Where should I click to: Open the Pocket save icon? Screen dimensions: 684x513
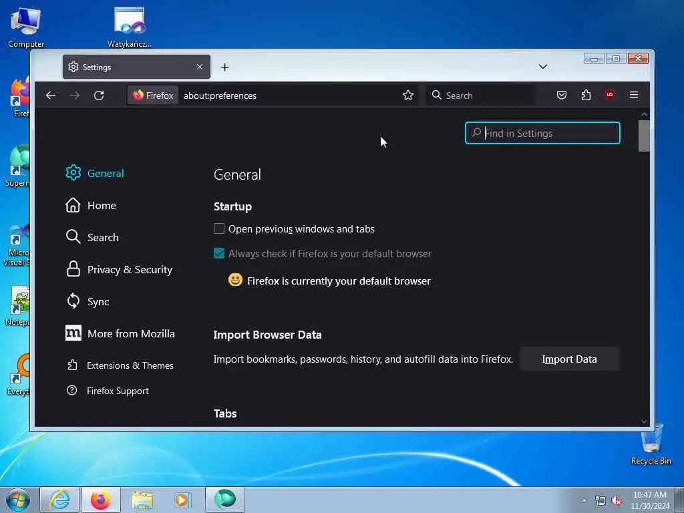coord(562,95)
